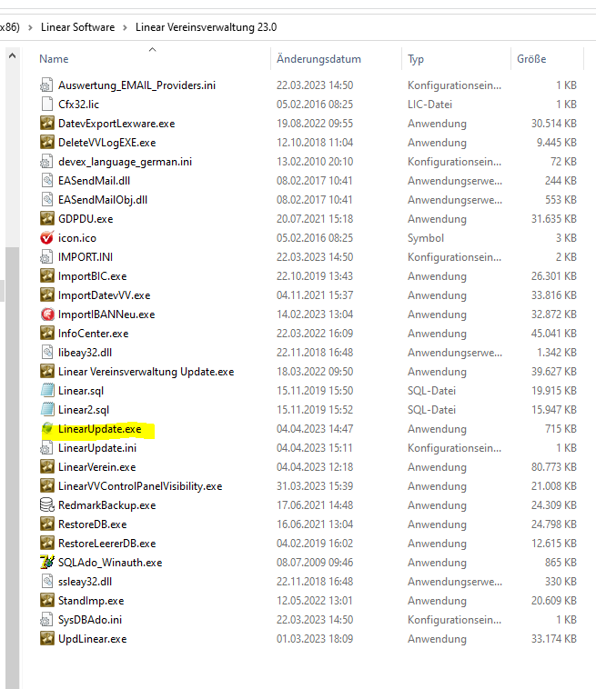Click the LinearUpdate.exe file icon
Screen dimensions: 596x689
(47, 429)
